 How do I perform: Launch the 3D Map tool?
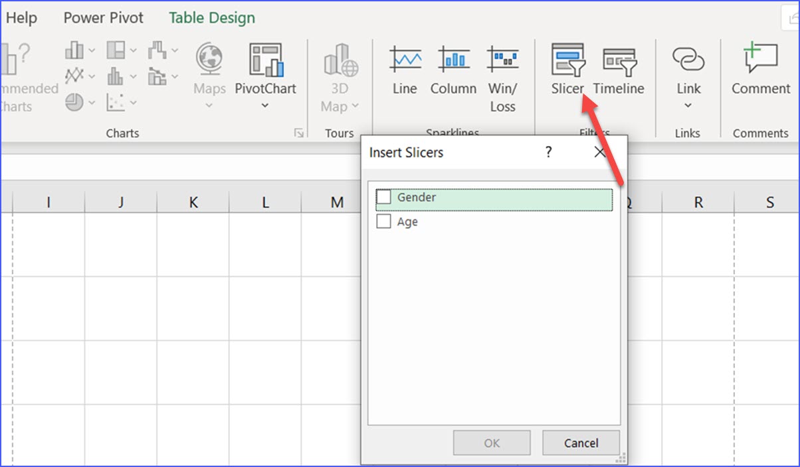click(x=339, y=73)
